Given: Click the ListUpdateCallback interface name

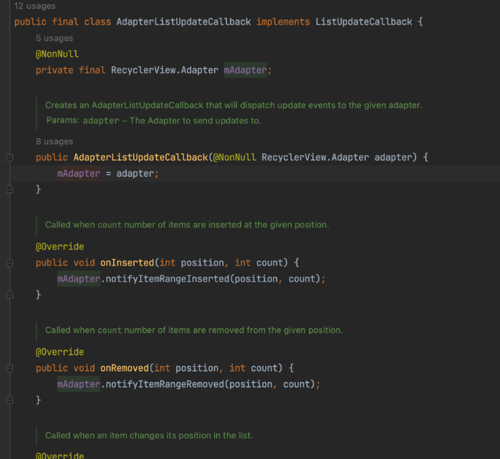Looking at the screenshot, I should coord(364,22).
